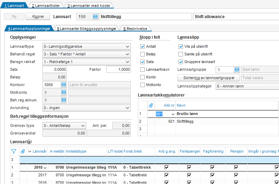Click the Faktor input field
The height and width of the screenshot is (184, 279).
coord(119,70)
